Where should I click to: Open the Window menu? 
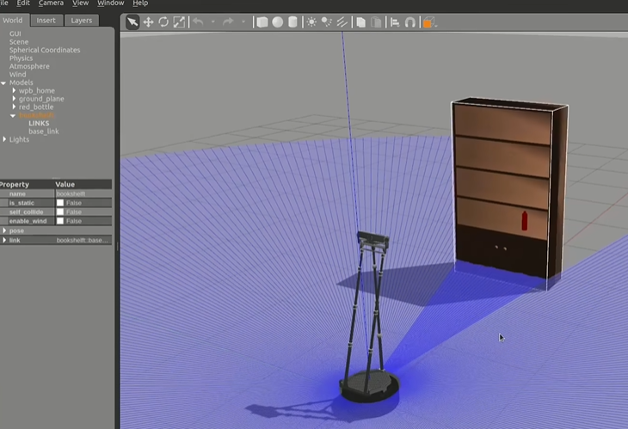pyautogui.click(x=110, y=3)
